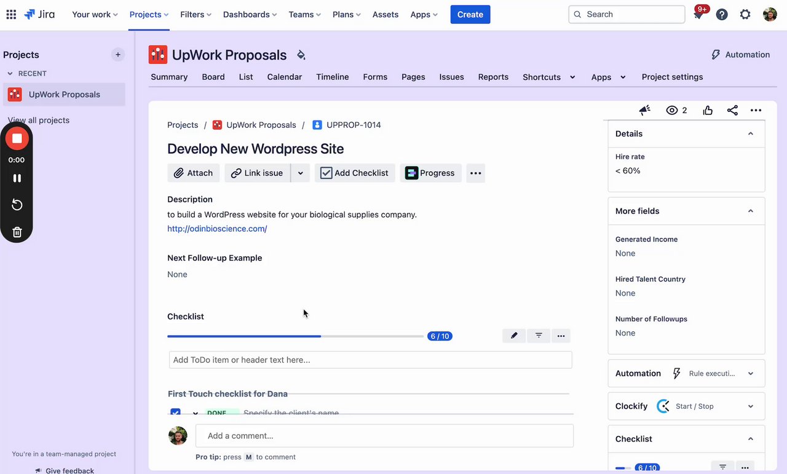Click the Clockify logo icon

tap(663, 406)
